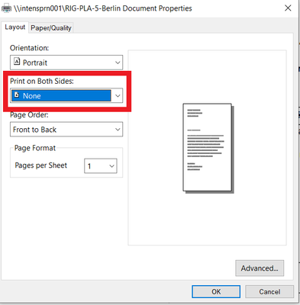Screen dimensions: 300x305
Task: Click the 'Pages per Sheet' label
Action: tap(41, 165)
